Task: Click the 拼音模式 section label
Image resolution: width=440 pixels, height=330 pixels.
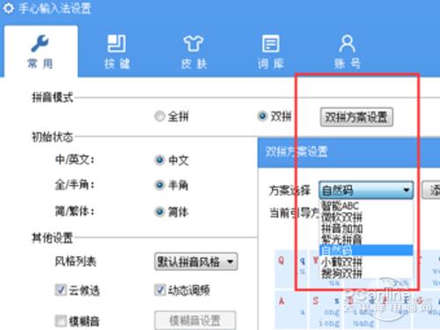Action: coord(52,97)
